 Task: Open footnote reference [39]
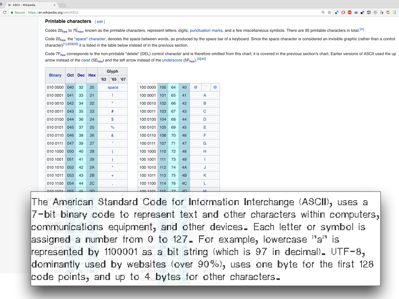(76, 44)
